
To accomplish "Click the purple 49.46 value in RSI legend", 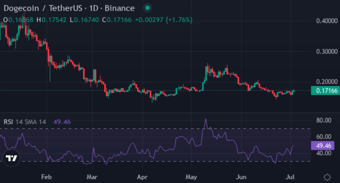I will click(x=62, y=122).
